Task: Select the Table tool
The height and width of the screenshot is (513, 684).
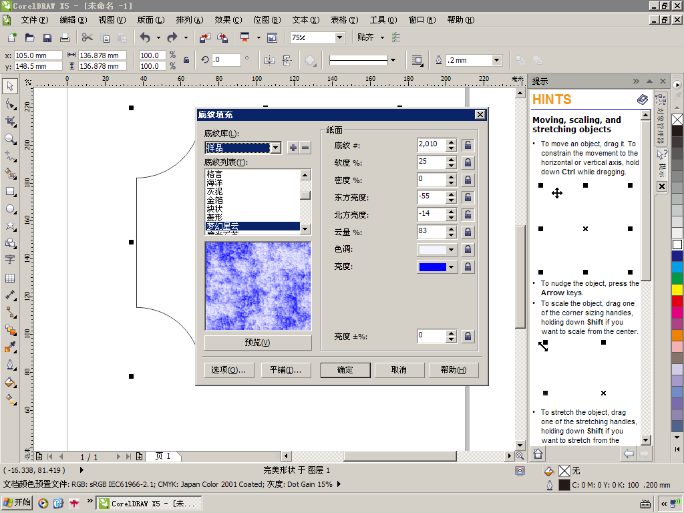Action: pyautogui.click(x=11, y=278)
